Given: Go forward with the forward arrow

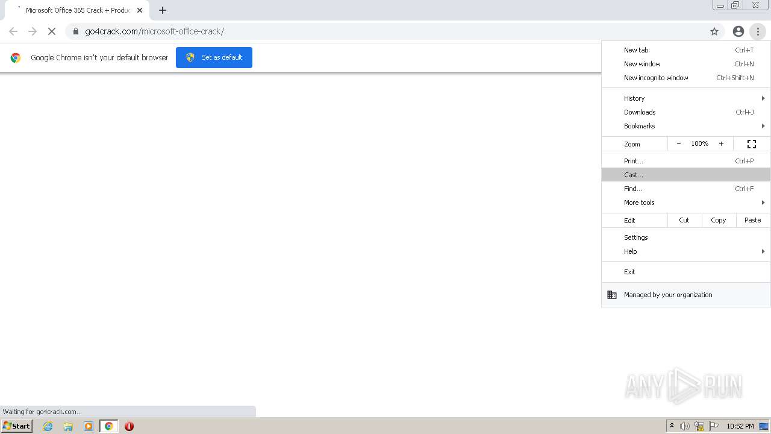Looking at the screenshot, I should (33, 31).
